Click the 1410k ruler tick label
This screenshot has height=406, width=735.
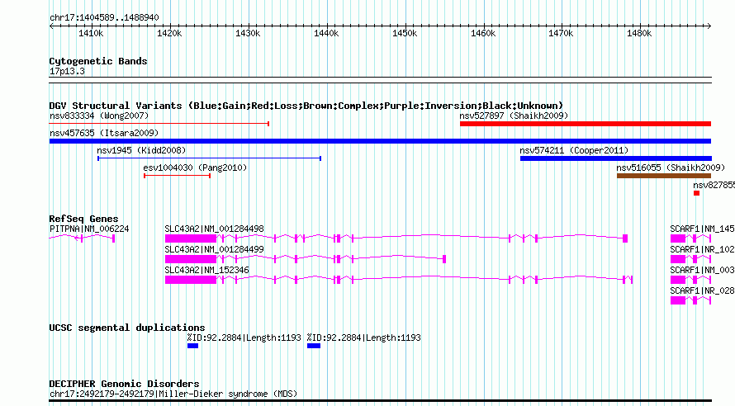91,33
